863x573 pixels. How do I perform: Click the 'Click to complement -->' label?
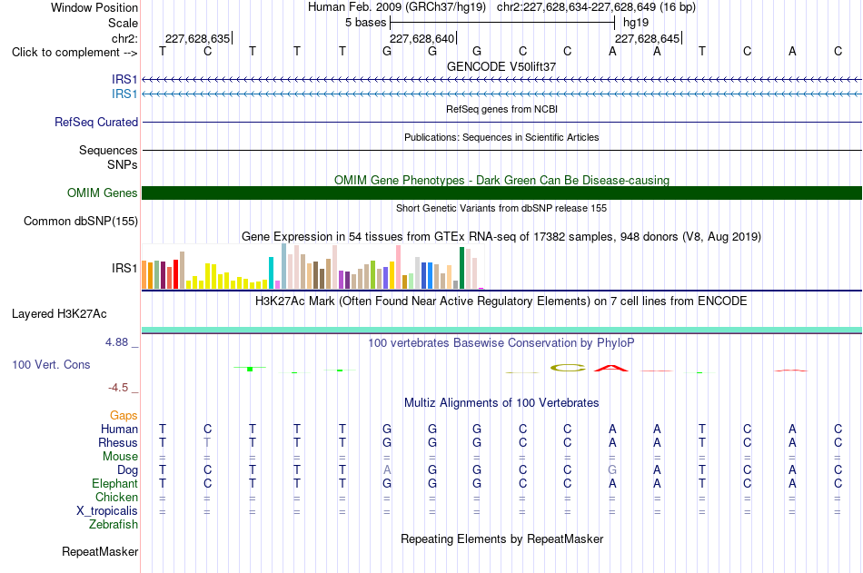pyautogui.click(x=74, y=53)
